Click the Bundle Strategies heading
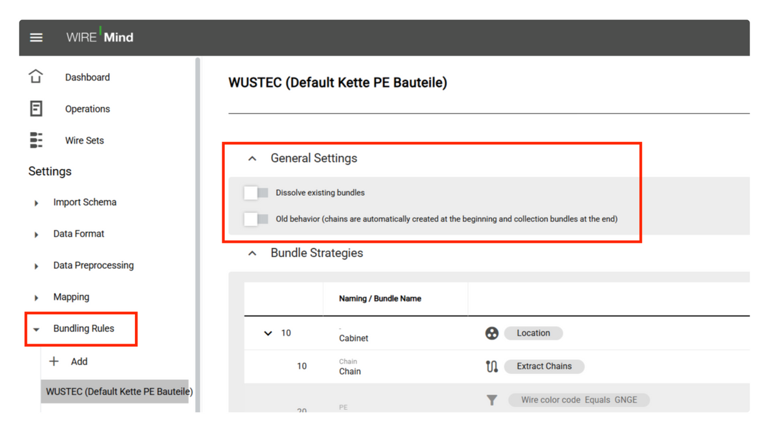 (317, 253)
